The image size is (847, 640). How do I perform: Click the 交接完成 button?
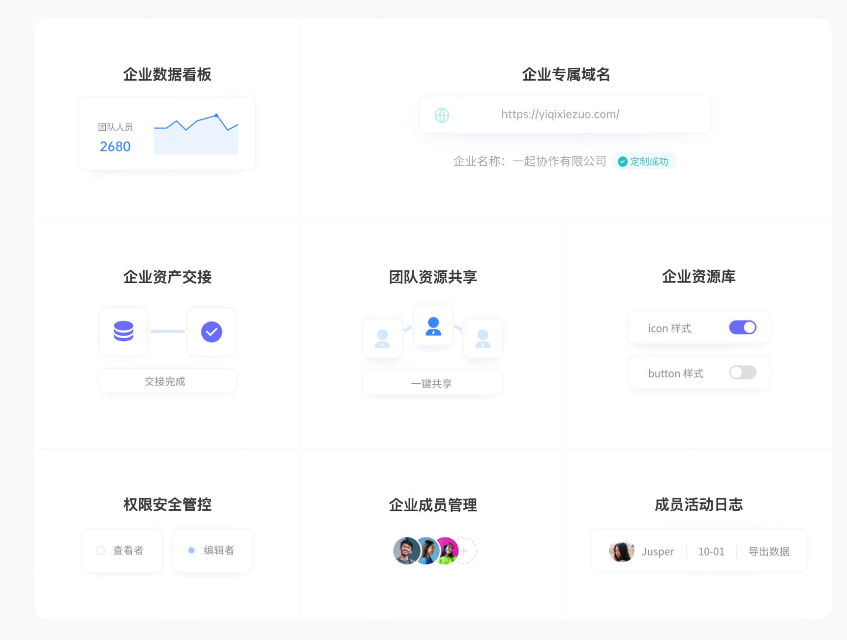[x=167, y=381]
